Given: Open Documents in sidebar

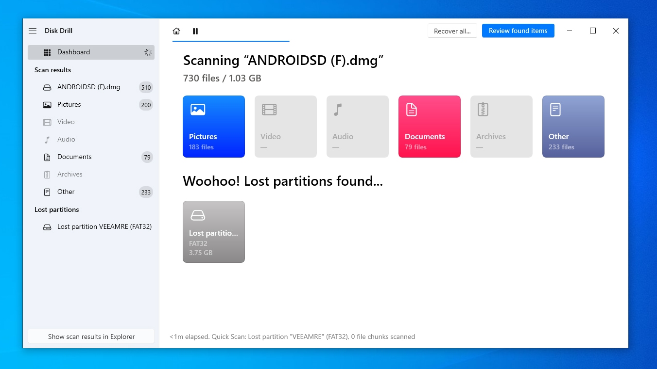Looking at the screenshot, I should pos(91,157).
